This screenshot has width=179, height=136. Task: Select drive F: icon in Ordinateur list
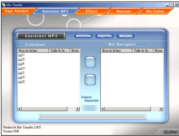20,64
